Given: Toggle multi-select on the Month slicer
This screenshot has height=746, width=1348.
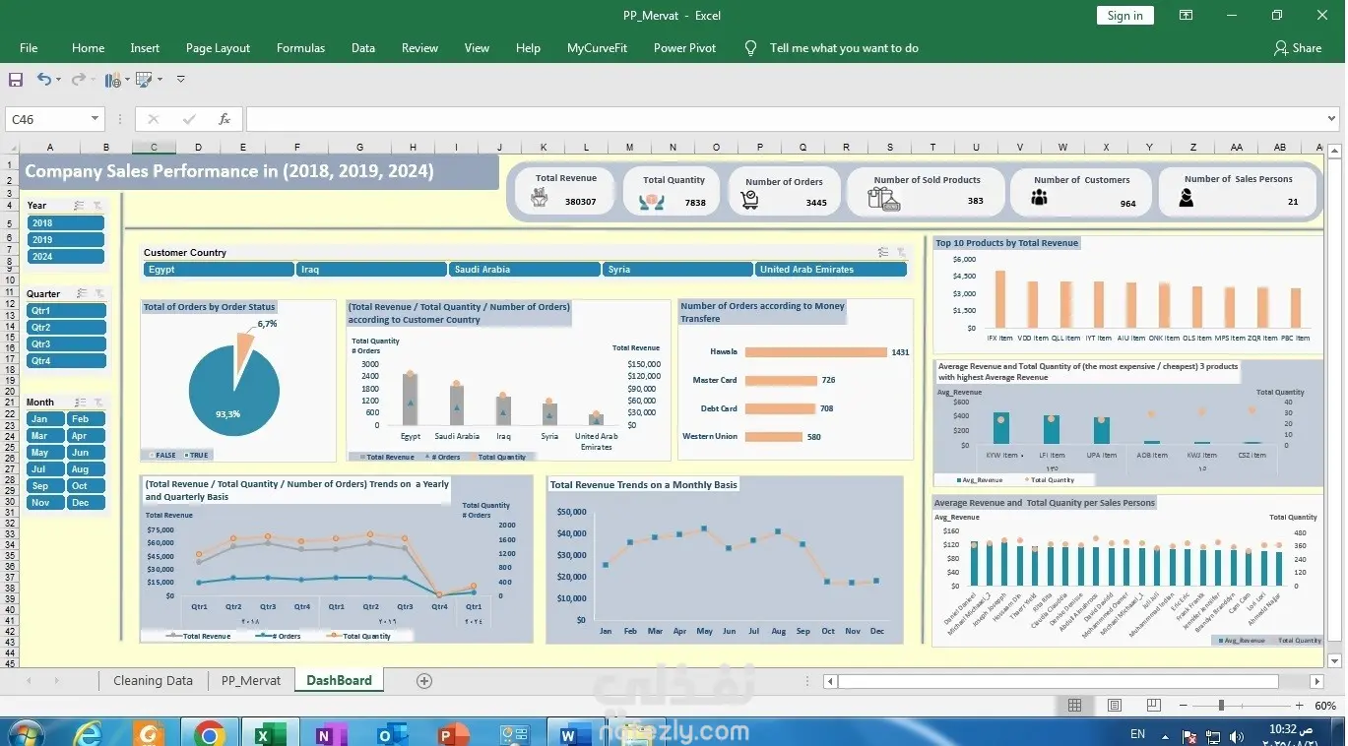Looking at the screenshot, I should point(82,402).
